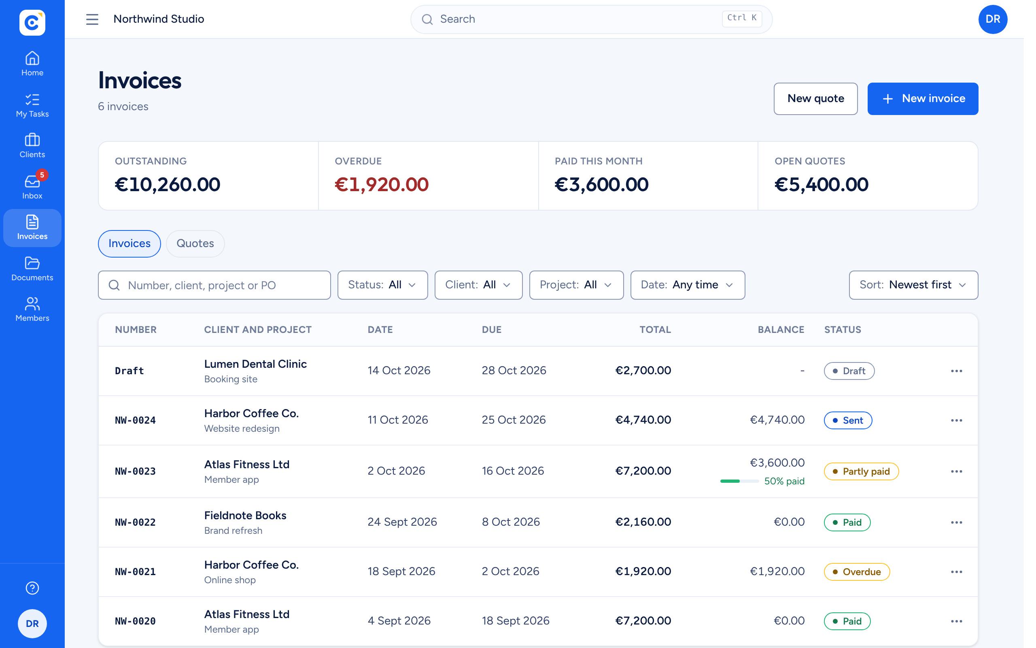Click Fieldnote Books client name
This screenshot has height=648, width=1036.
click(x=245, y=516)
